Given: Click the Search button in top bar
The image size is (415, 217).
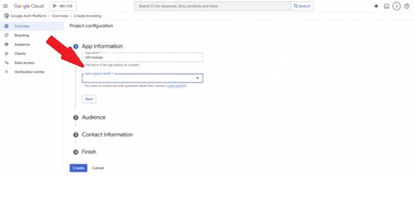Looking at the screenshot, I should [302, 6].
